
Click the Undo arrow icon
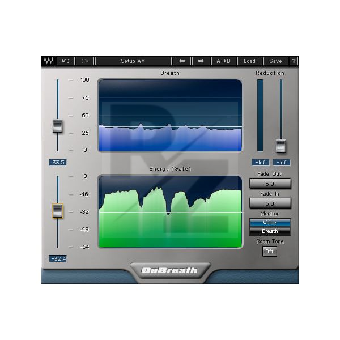[x=66, y=61]
